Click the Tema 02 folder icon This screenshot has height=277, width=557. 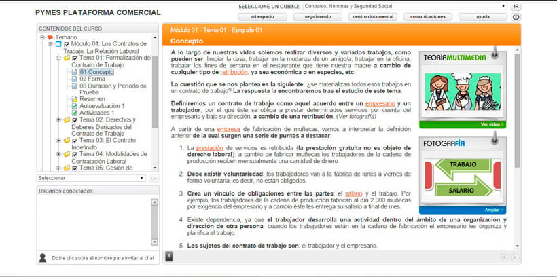click(67, 120)
